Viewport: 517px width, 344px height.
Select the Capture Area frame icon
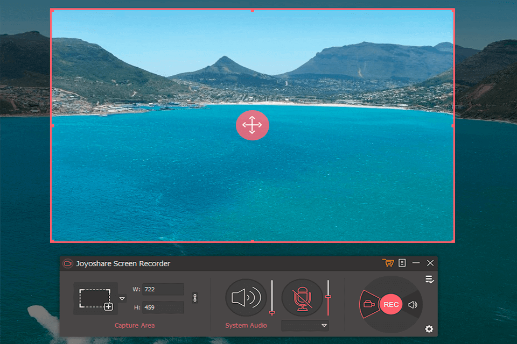[95, 298]
